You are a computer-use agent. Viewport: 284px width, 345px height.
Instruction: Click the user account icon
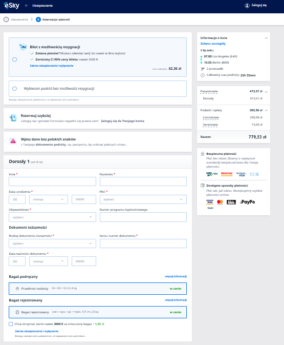[247, 6]
